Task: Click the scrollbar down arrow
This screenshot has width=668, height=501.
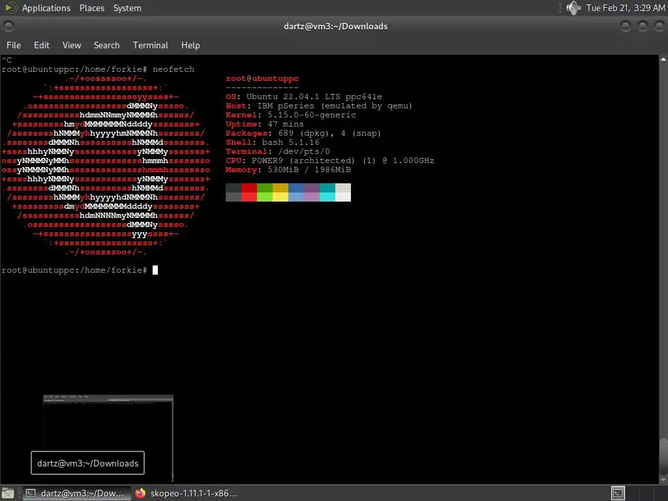Action: tap(663, 479)
